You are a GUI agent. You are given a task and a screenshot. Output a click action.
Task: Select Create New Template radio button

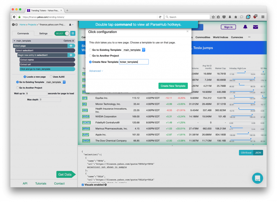pyautogui.click(x=90, y=62)
